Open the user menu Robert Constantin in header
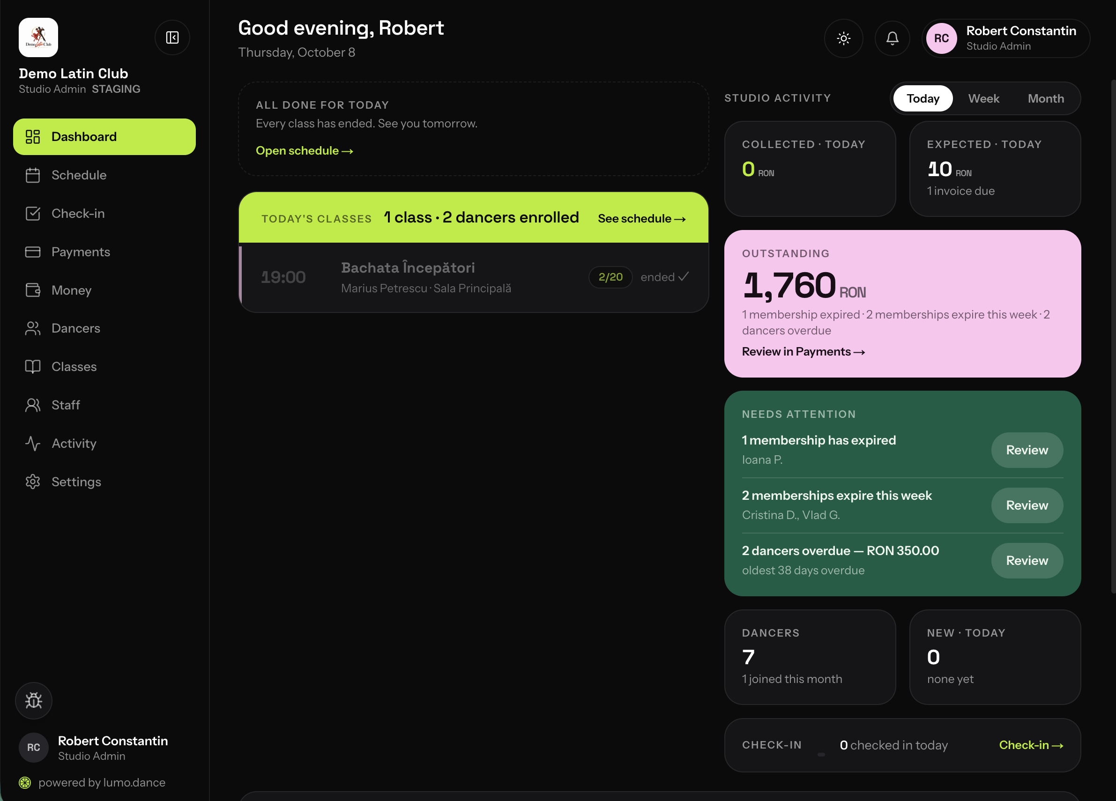 [1006, 38]
